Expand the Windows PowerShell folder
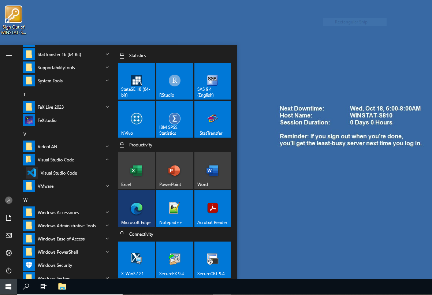432x295 pixels. (x=107, y=252)
